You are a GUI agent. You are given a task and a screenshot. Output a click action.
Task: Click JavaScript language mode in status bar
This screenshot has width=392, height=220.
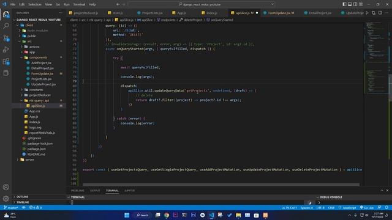pyautogui.click(x=347, y=208)
